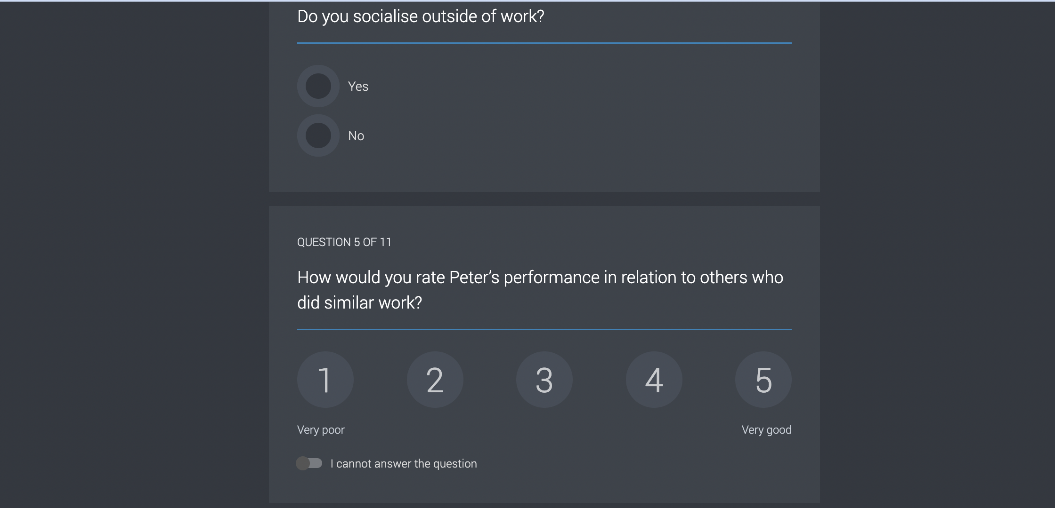Click the socialise outside of work question text

pyautogui.click(x=421, y=16)
